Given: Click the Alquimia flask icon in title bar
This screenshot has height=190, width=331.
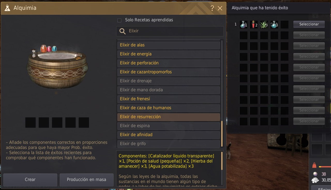Looking at the screenshot, I should pyautogui.click(x=7, y=8).
